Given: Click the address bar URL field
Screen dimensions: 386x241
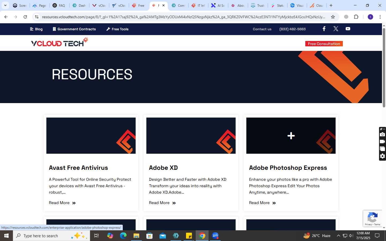Looking at the screenshot, I should (183, 17).
